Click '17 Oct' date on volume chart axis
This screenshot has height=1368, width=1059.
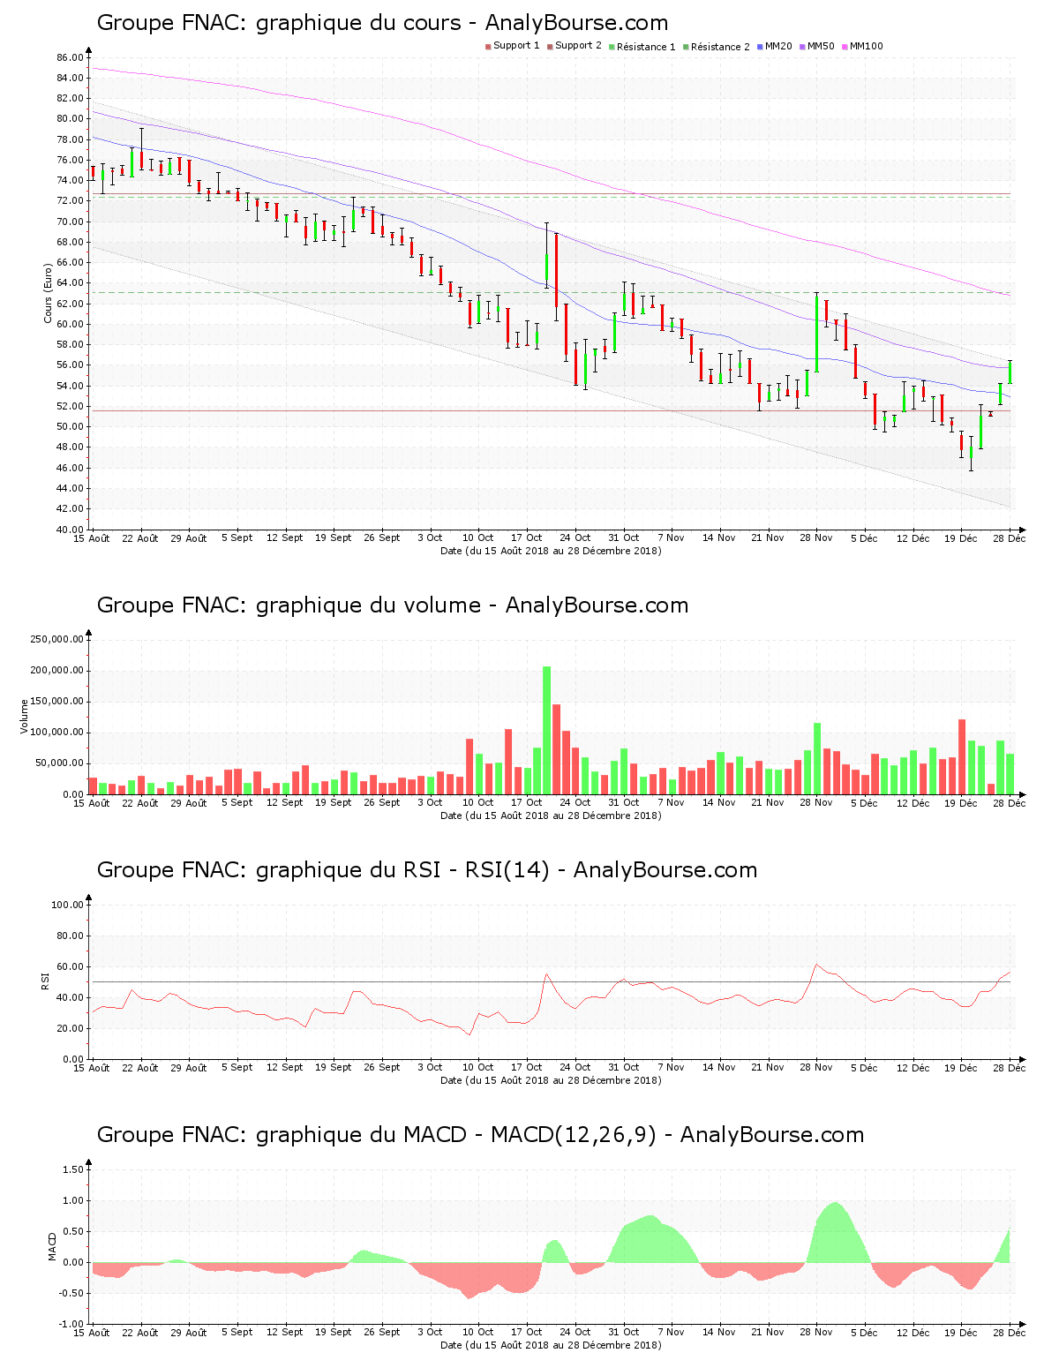tap(527, 802)
